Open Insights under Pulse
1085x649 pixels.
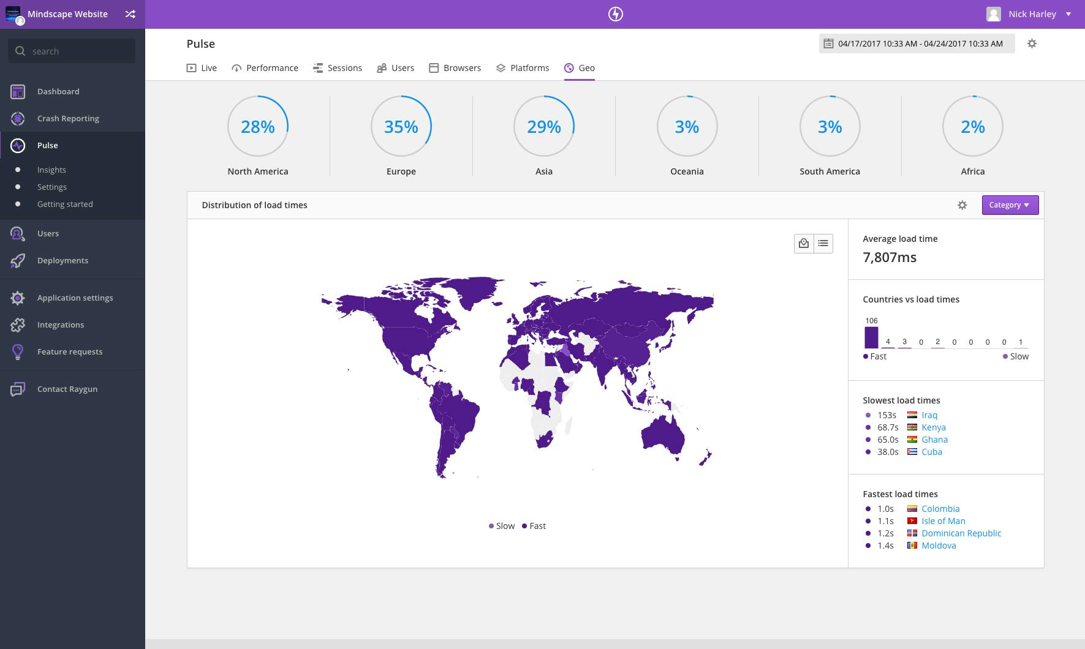point(51,170)
